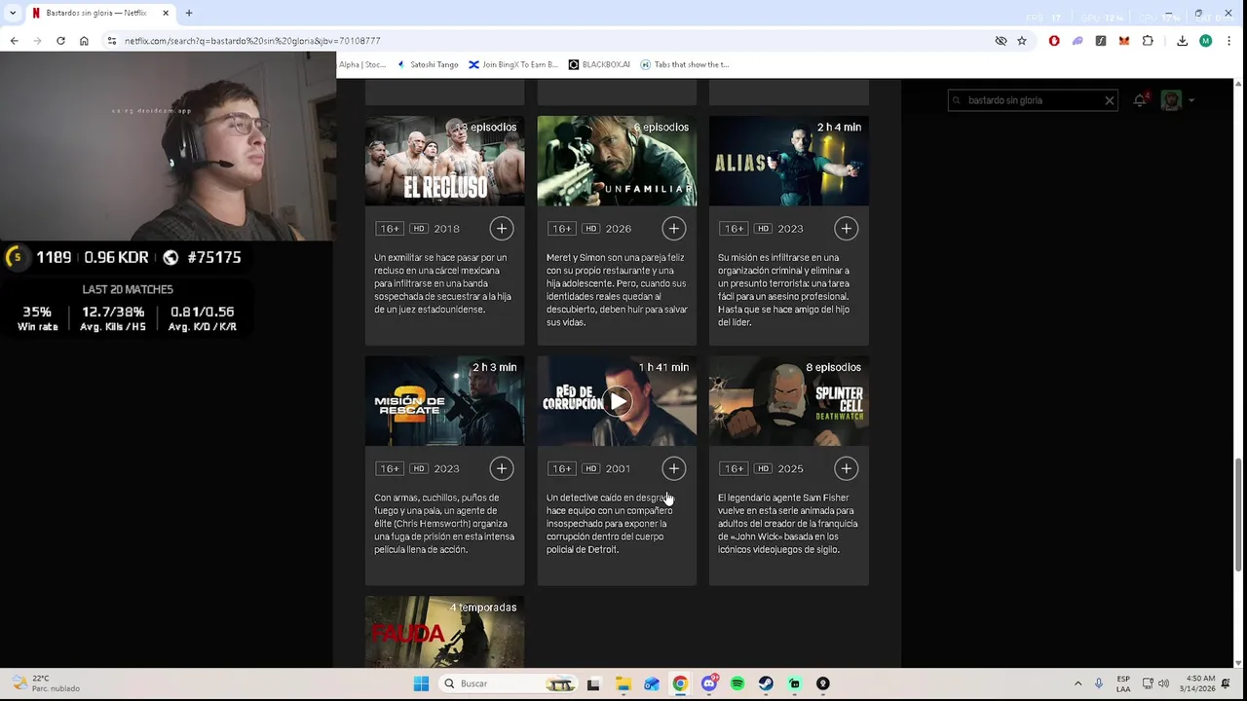The image size is (1247, 701).
Task: Open Netflix profile avatar menu
Action: click(1171, 100)
